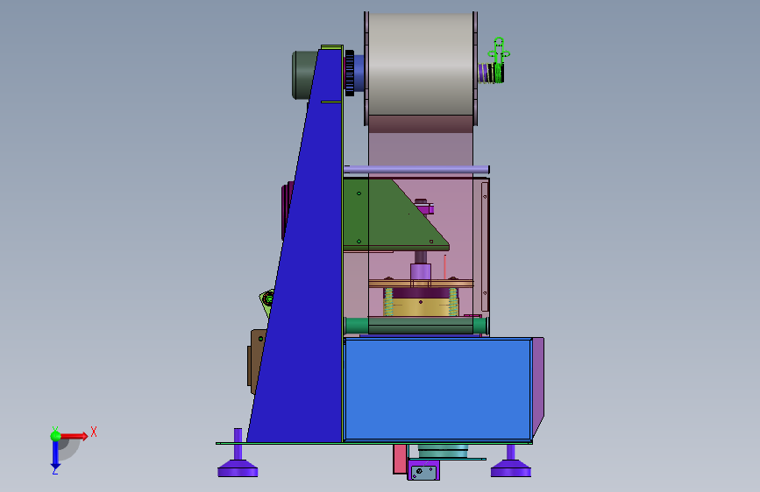Click the blue Z axis arrow on triad
This screenshot has width=760, height=492.
[55, 455]
